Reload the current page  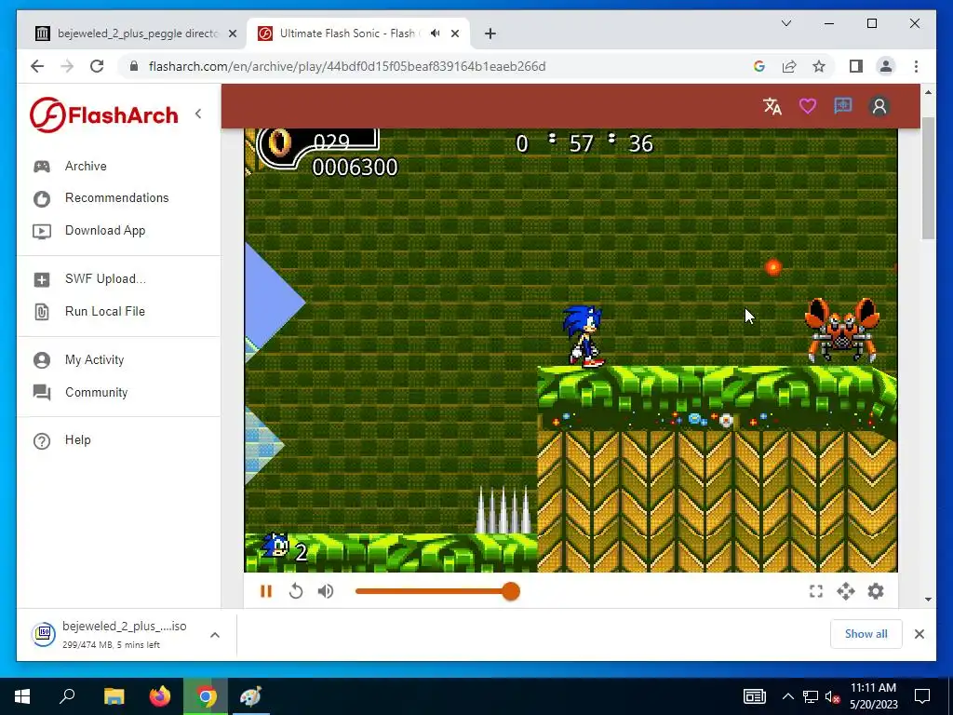tap(97, 66)
